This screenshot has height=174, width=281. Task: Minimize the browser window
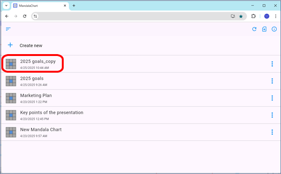pyautogui.click(x=253, y=6)
